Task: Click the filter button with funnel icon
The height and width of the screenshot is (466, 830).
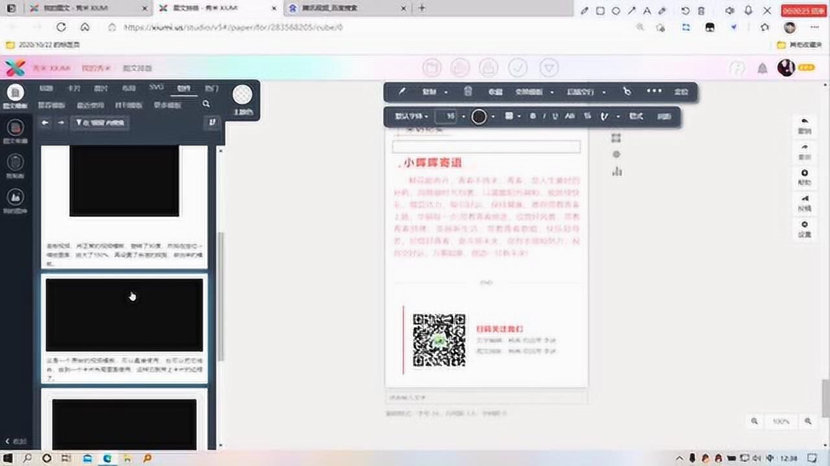Action: pyautogui.click(x=100, y=122)
